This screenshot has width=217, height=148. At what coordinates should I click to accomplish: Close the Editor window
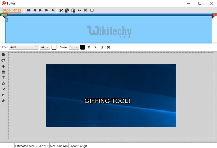click(211, 3)
